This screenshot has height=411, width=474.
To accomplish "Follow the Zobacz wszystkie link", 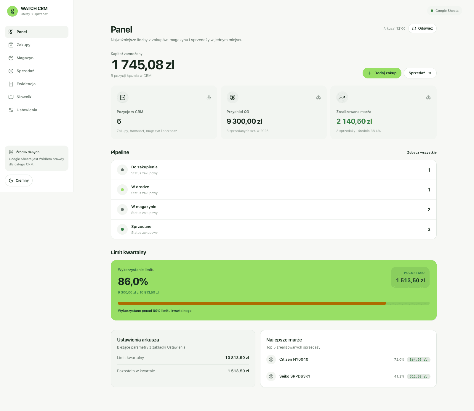I will pos(422,152).
